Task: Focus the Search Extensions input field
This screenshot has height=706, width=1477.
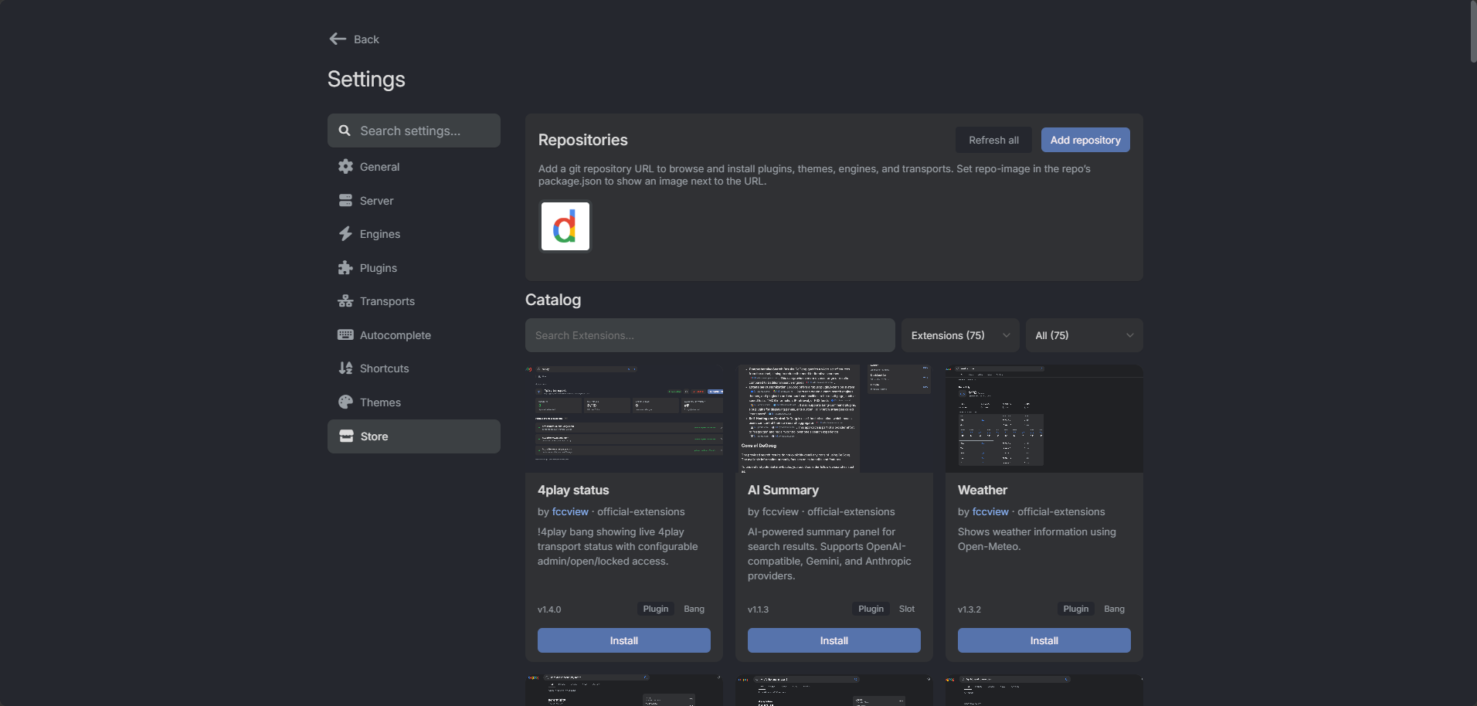Action: (x=710, y=335)
